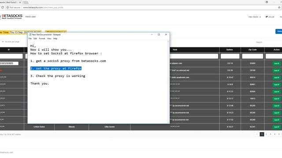Click the 'United States' cell
Screen dimensions: 282x158
tap(39, 127)
